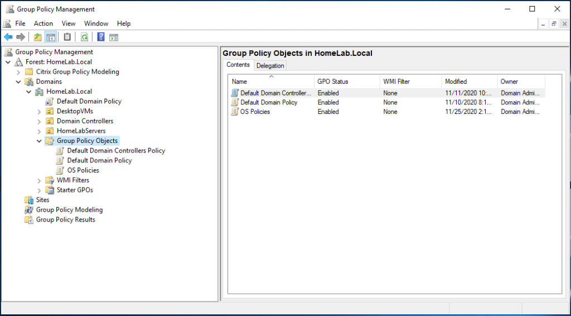The image size is (571, 316).
Task: Expand the HomeLabServers node
Action: [40, 131]
